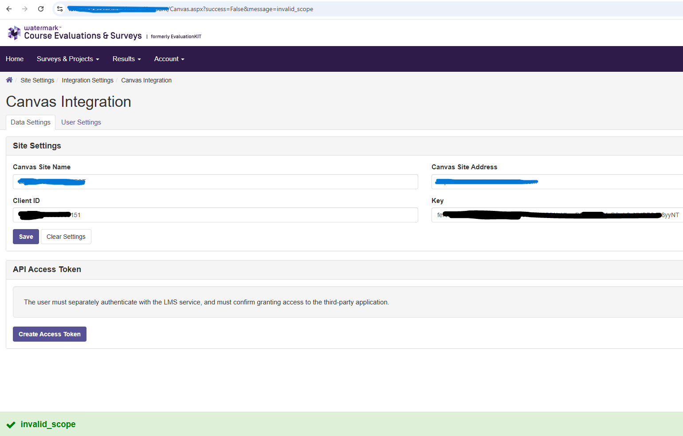Open Home in the navigation bar
The image size is (683, 436).
[x=15, y=59]
